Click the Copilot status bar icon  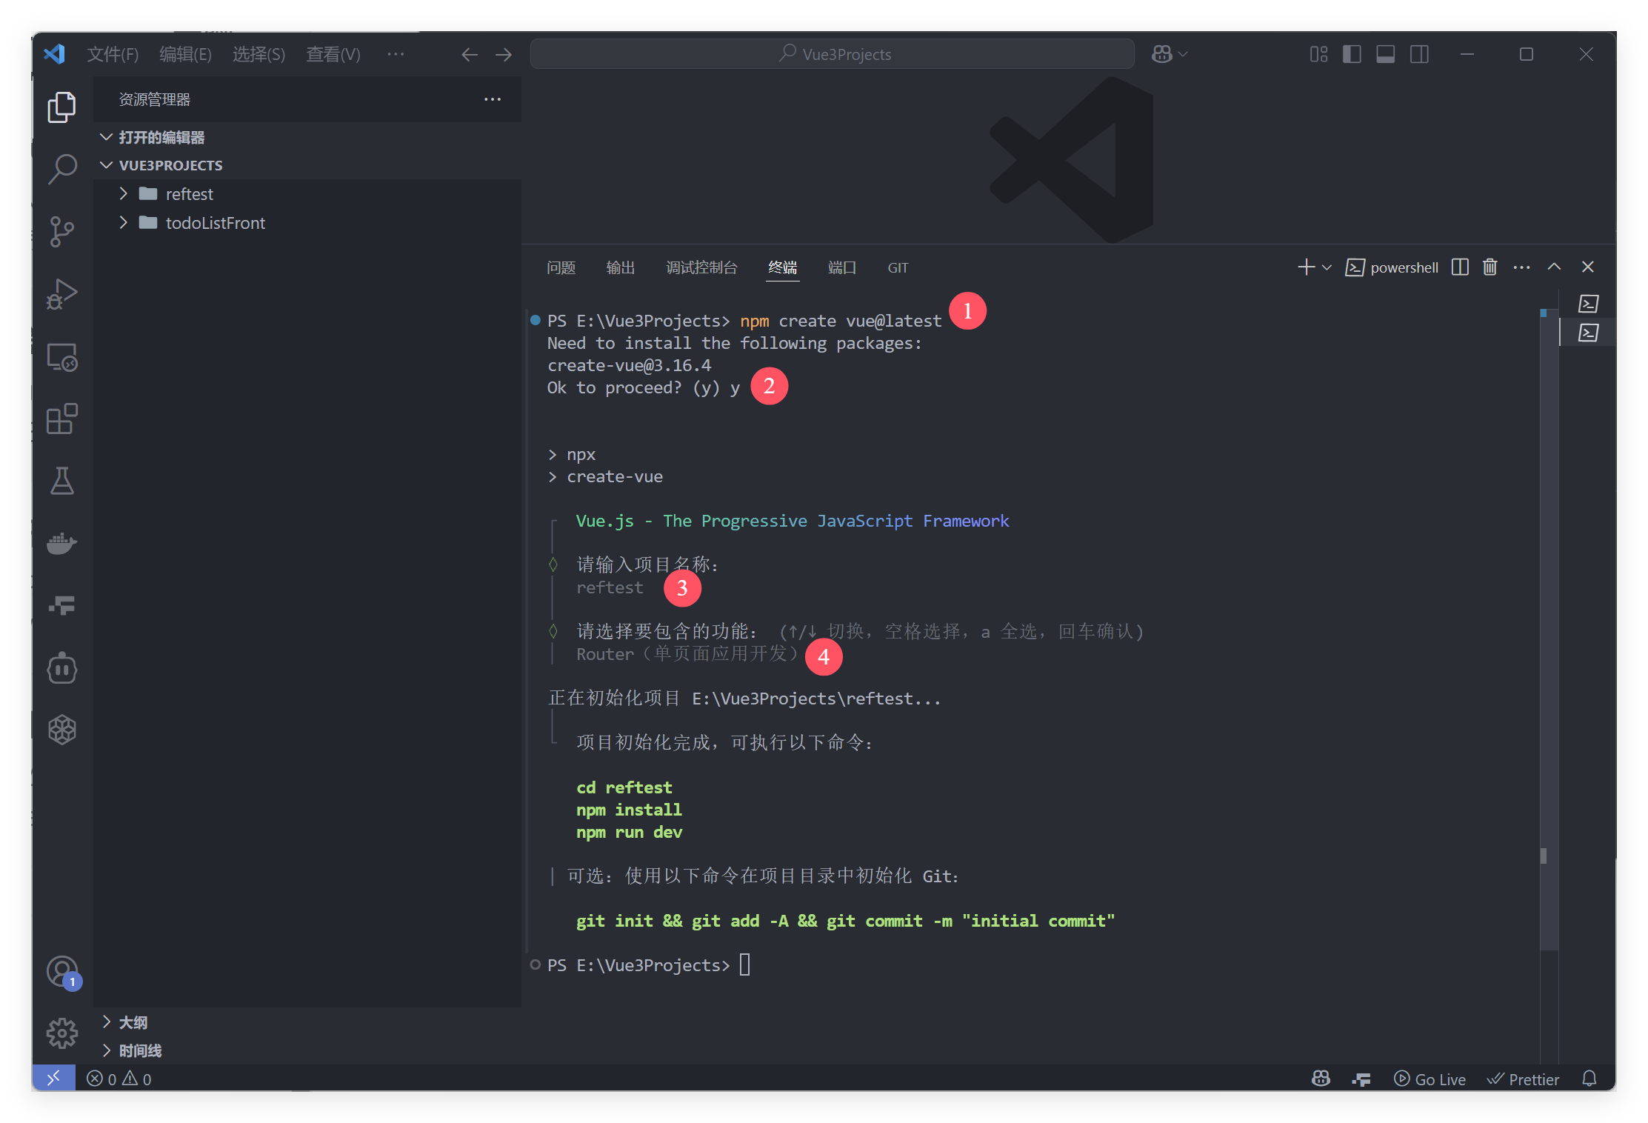tap(1321, 1079)
